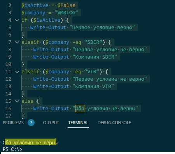
Task: Click the Write-Output command on line 5
Action: click(48, 28)
